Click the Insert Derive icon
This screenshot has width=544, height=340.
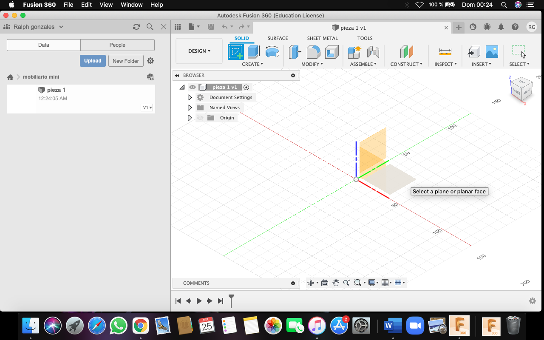(x=473, y=52)
